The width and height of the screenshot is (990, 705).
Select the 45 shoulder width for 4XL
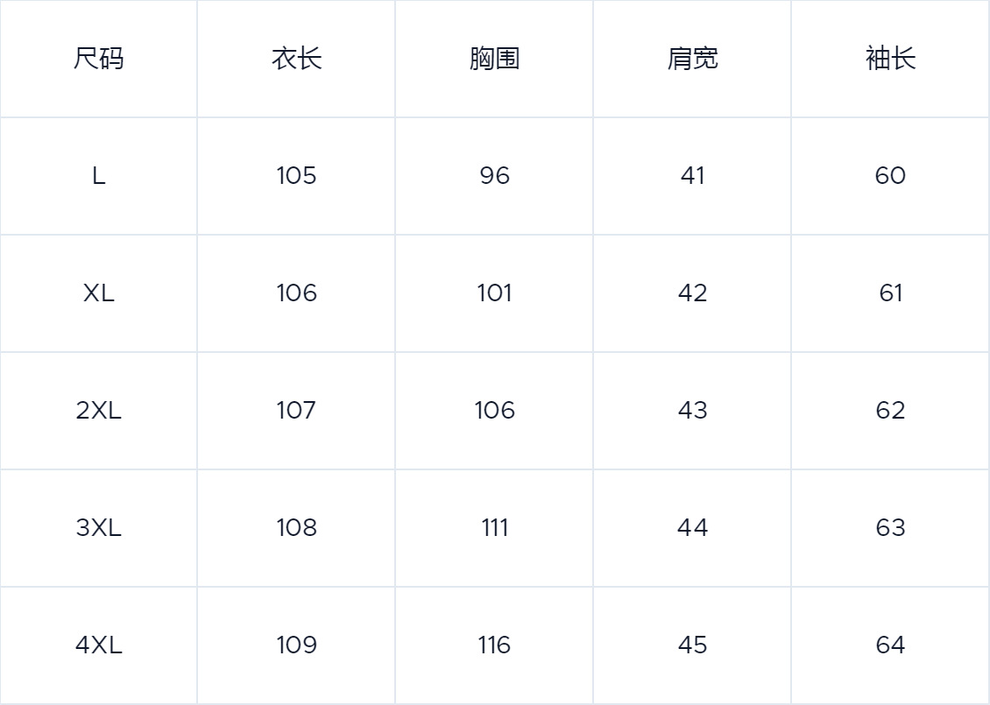693,645
